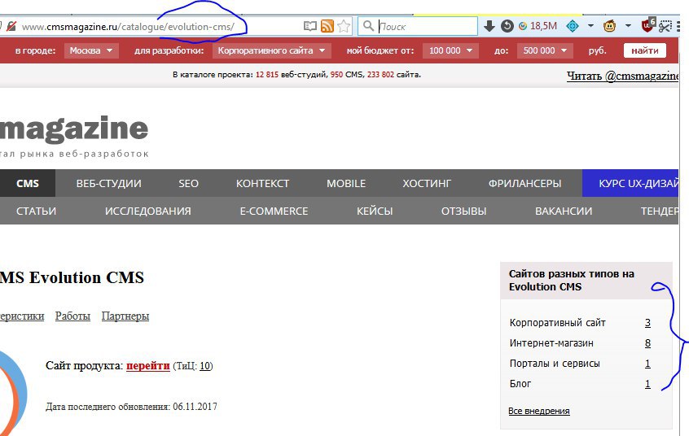Screen dimensions: 689x436
Task: Open the MOBILE menu item
Action: 346,183
